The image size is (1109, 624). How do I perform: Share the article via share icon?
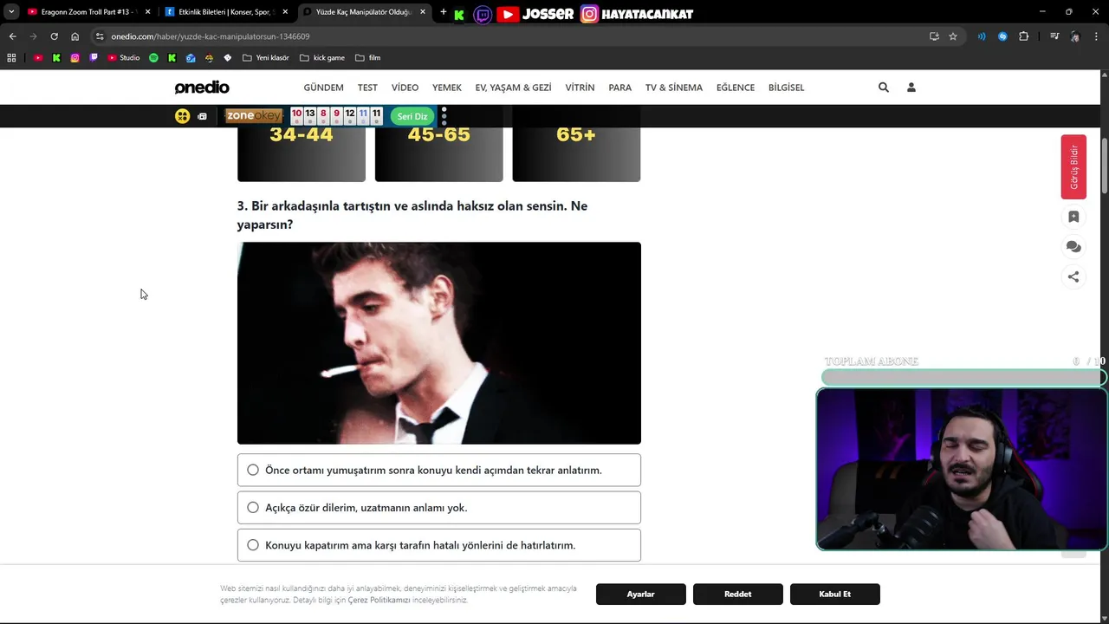click(1073, 277)
